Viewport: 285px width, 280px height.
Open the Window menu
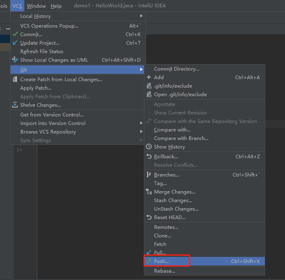pos(36,6)
